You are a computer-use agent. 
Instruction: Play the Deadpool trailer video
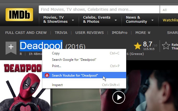pos(119,97)
